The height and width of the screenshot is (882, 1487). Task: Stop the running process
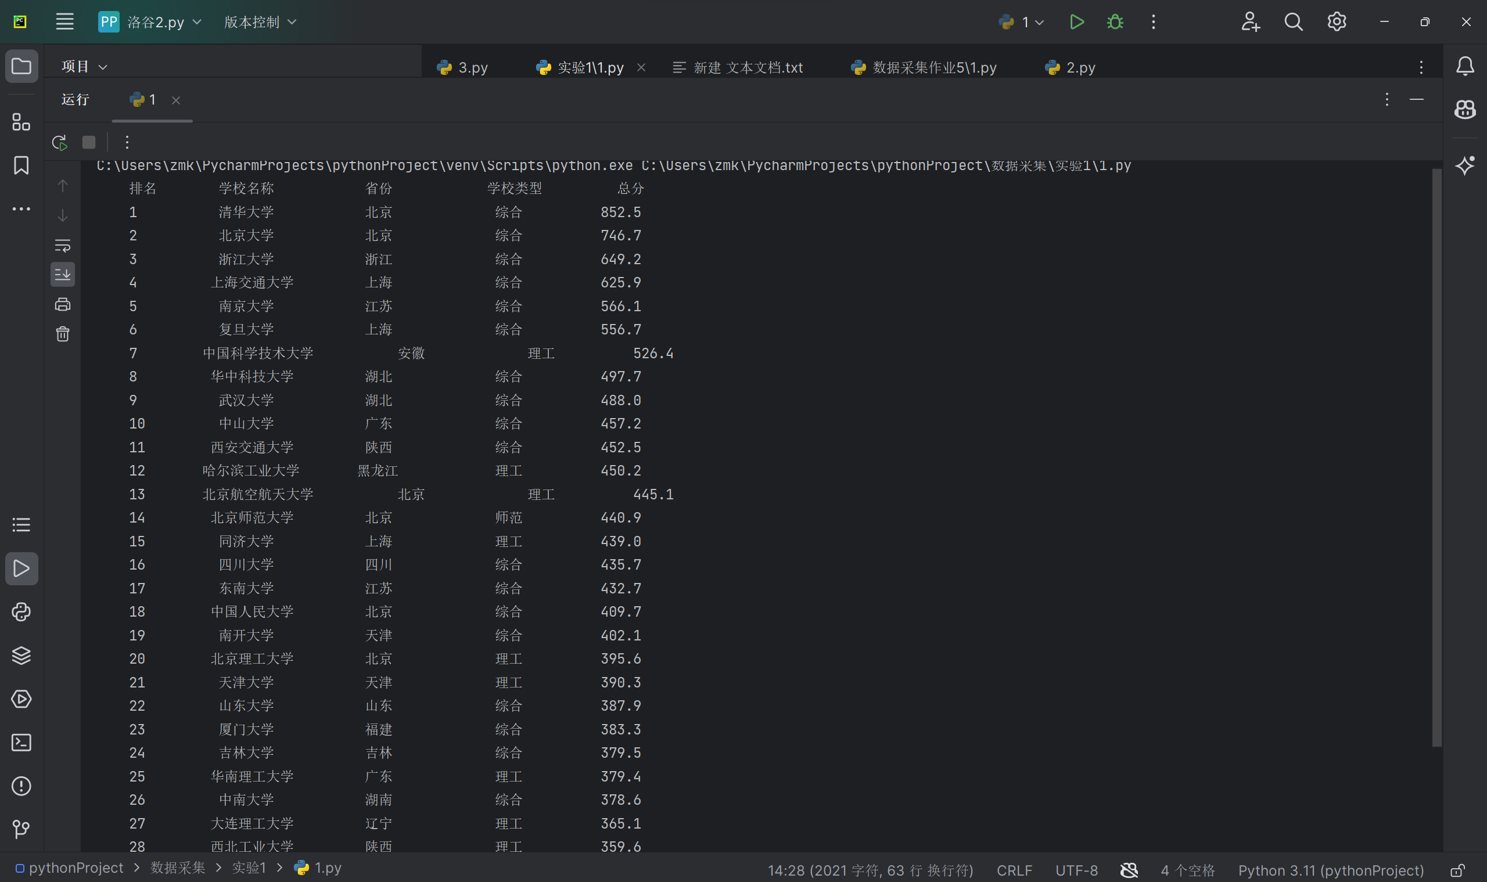tap(89, 143)
